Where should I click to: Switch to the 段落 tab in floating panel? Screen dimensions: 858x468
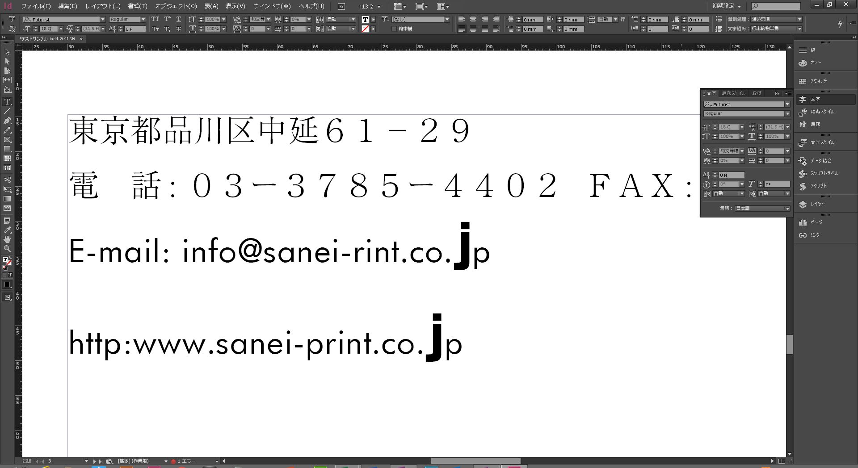(757, 93)
